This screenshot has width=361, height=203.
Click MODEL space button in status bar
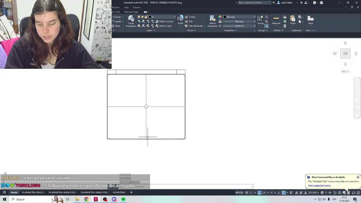coord(239,193)
